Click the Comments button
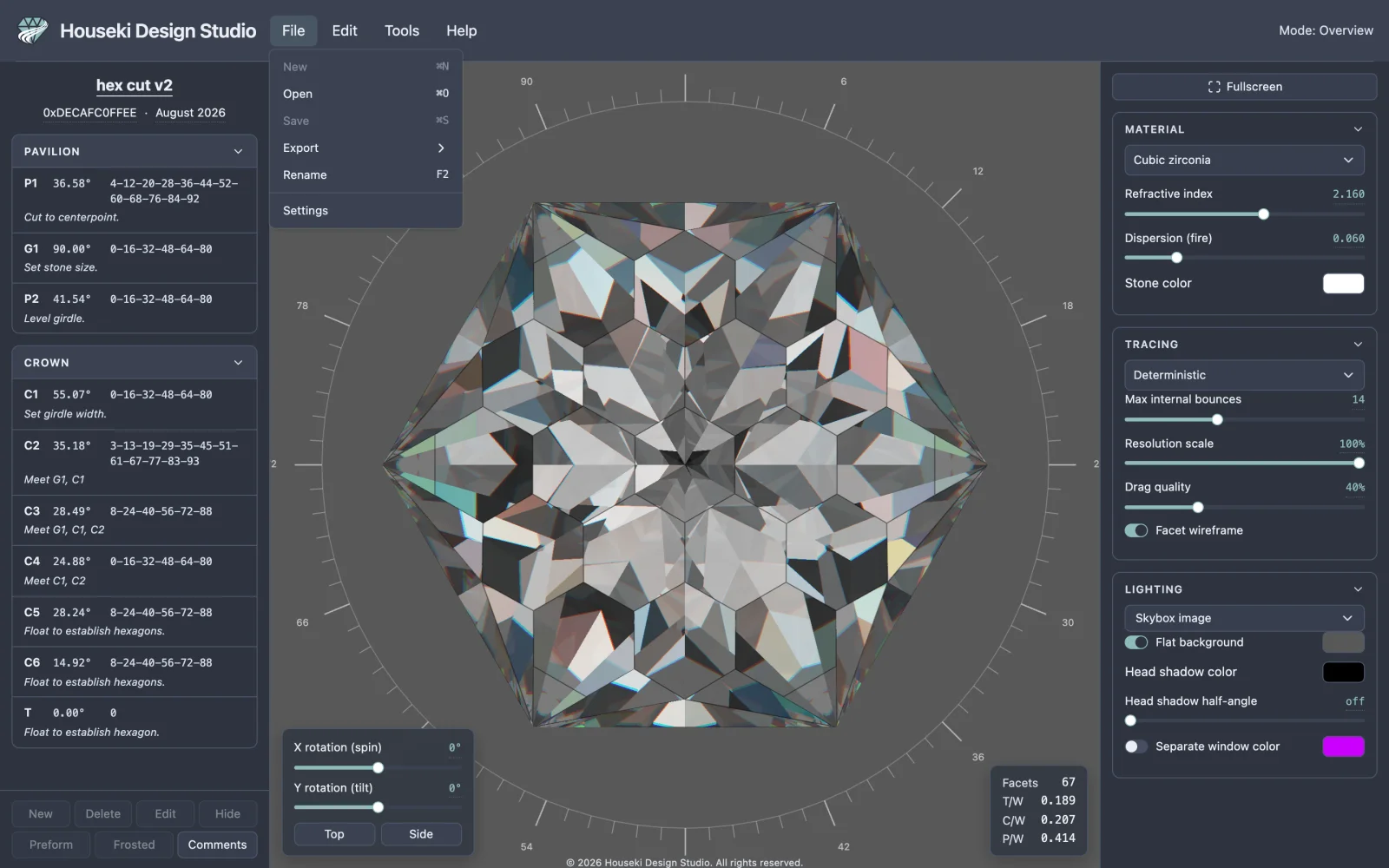The width and height of the screenshot is (1389, 868). point(217,845)
